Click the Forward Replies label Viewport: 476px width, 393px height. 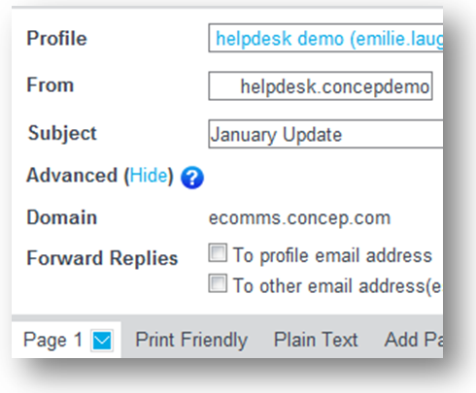pos(102,258)
